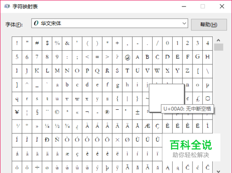Select the plus-minus ± symbol cell

tap(137, 113)
